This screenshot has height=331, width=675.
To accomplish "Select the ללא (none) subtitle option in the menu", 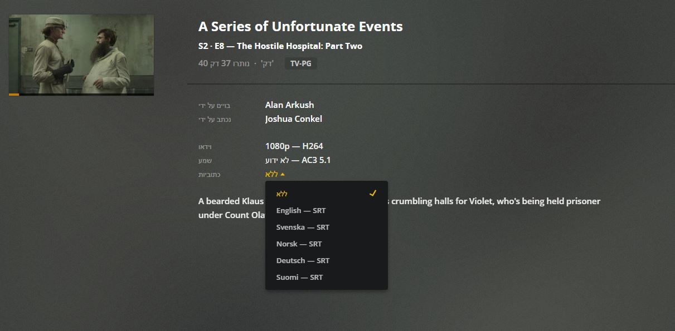I will click(282, 194).
